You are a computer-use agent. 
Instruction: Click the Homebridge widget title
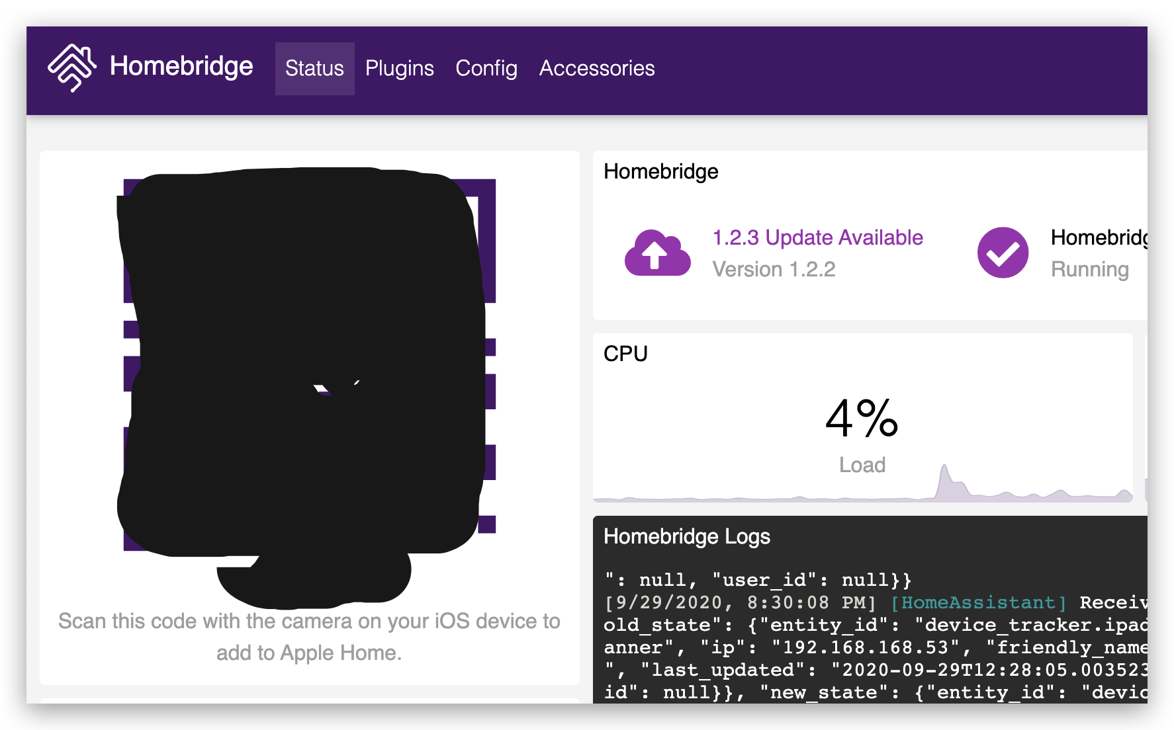click(x=660, y=172)
